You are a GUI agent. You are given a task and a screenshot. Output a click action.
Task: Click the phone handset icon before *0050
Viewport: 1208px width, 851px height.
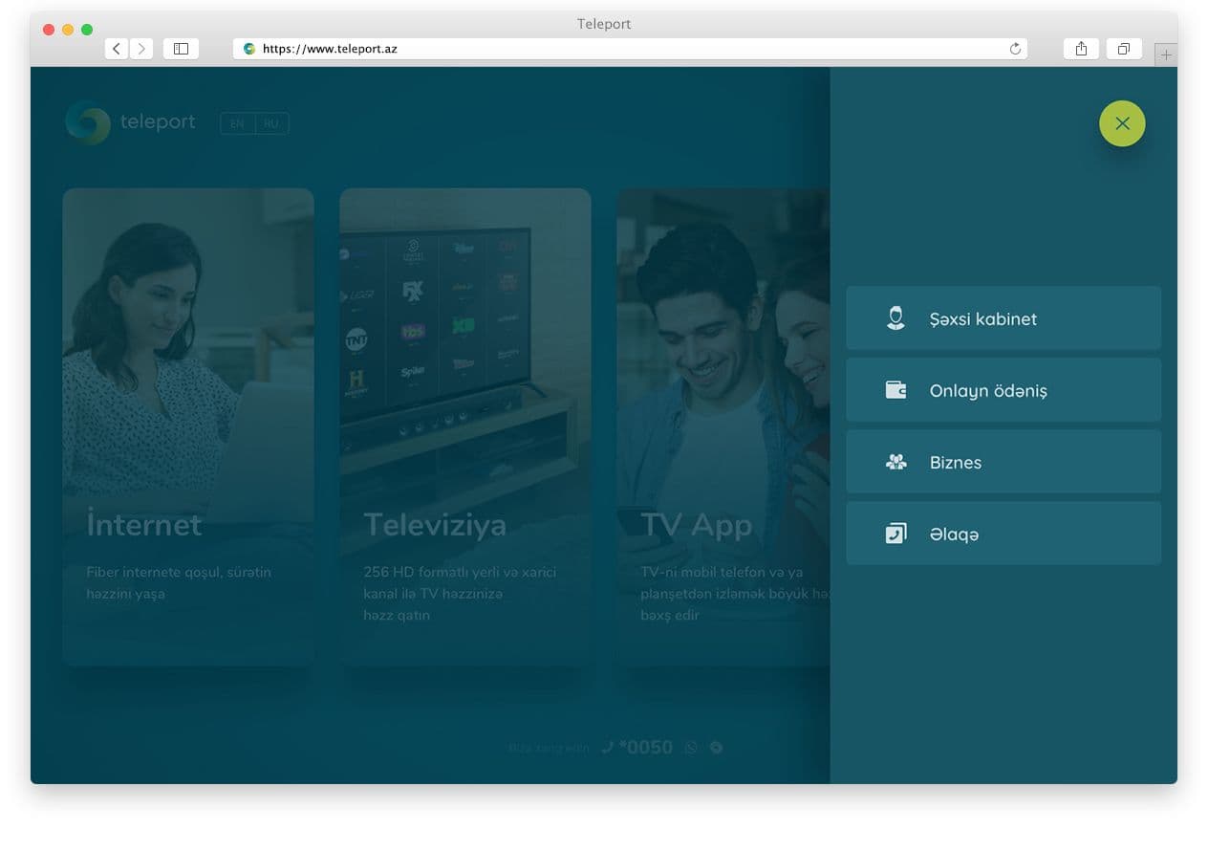tap(607, 748)
